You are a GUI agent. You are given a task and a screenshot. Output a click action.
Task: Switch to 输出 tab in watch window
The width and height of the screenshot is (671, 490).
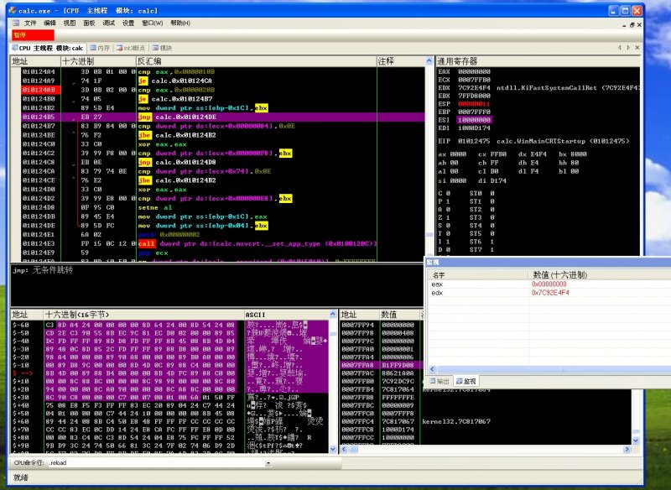[439, 381]
